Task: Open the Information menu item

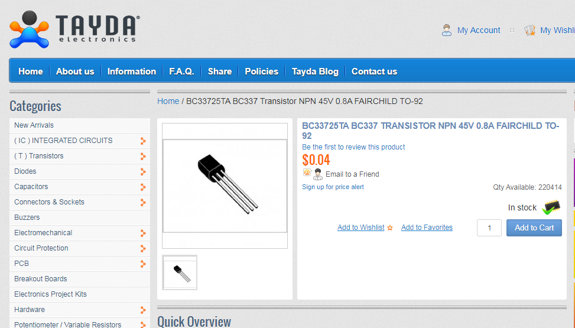Action: [x=132, y=71]
